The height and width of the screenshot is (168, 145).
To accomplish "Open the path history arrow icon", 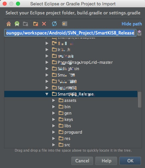I will (x=139, y=33).
